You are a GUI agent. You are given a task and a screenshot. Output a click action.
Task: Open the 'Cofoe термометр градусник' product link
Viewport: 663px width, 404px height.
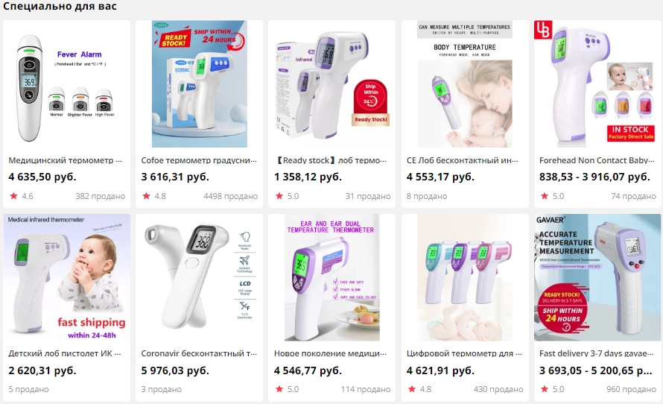[x=199, y=160]
